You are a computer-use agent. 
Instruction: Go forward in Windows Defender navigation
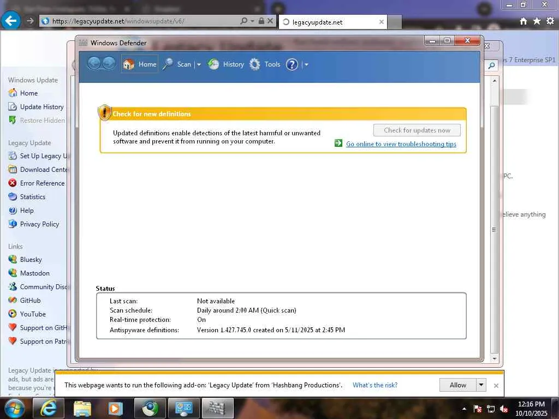tap(109, 64)
